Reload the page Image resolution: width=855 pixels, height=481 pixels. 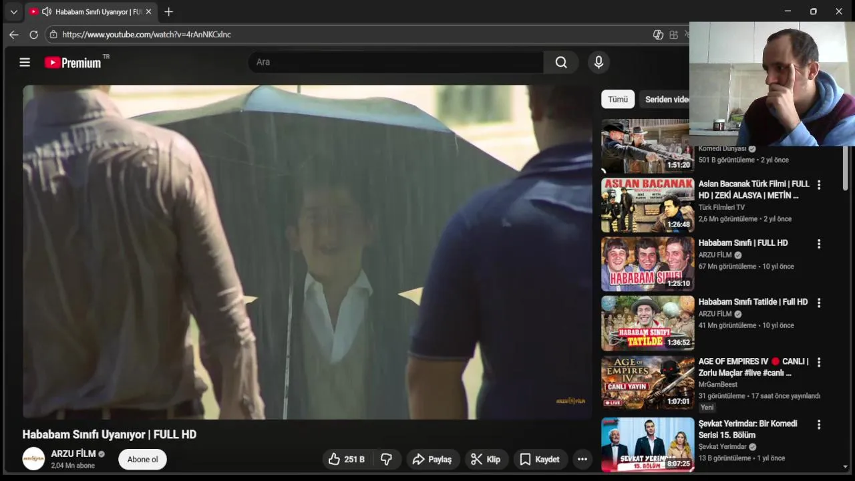33,34
